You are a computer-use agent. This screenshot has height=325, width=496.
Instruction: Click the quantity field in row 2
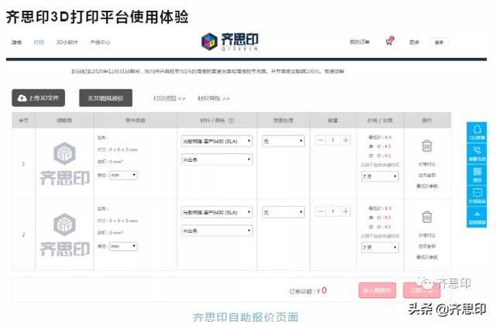coord(332,211)
